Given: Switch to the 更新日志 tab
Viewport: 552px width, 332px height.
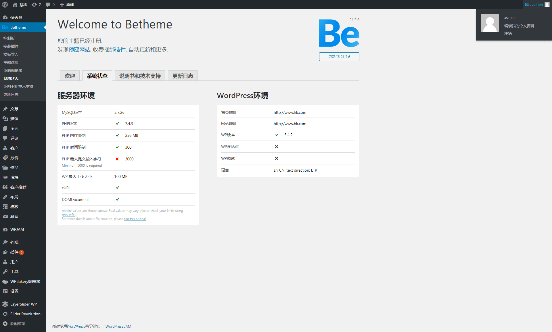Looking at the screenshot, I should (183, 76).
